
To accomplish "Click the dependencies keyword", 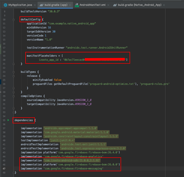I will tap(24, 120).
